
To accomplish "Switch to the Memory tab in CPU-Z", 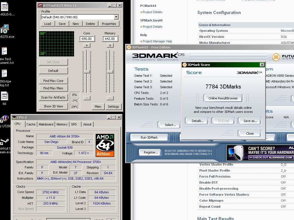I will coord(62,124).
